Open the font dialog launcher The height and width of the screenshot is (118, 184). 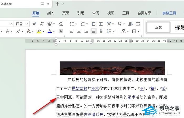(x=64, y=36)
